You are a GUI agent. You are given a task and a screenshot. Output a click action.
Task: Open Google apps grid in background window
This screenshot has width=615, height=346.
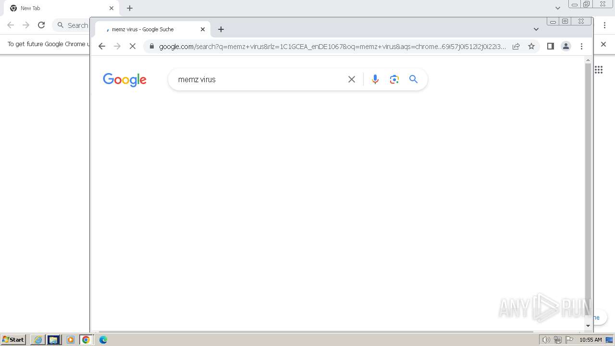(599, 70)
